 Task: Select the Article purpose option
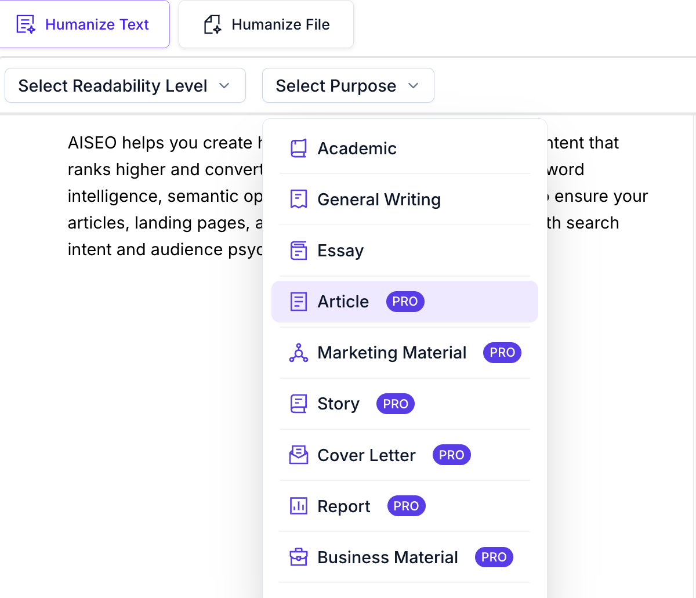[x=405, y=302]
